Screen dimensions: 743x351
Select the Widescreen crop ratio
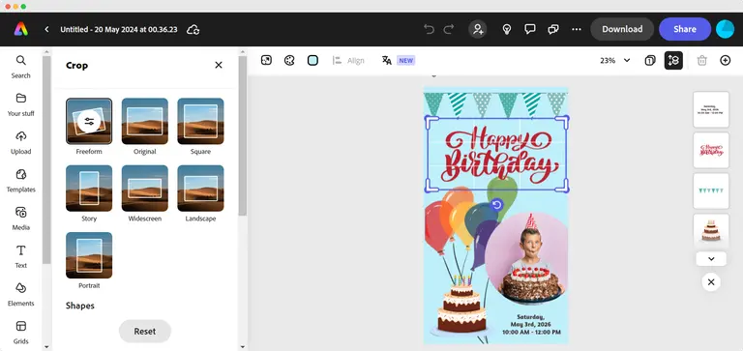[145, 188]
